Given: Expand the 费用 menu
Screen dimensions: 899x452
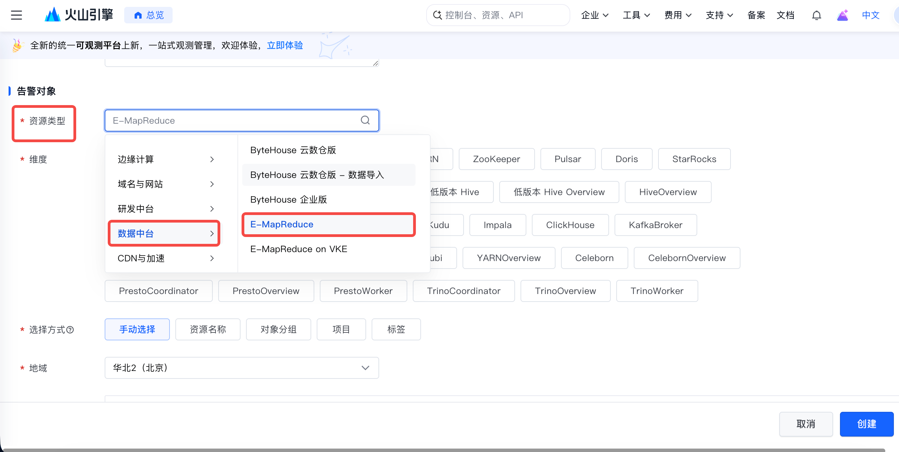Looking at the screenshot, I should (678, 15).
